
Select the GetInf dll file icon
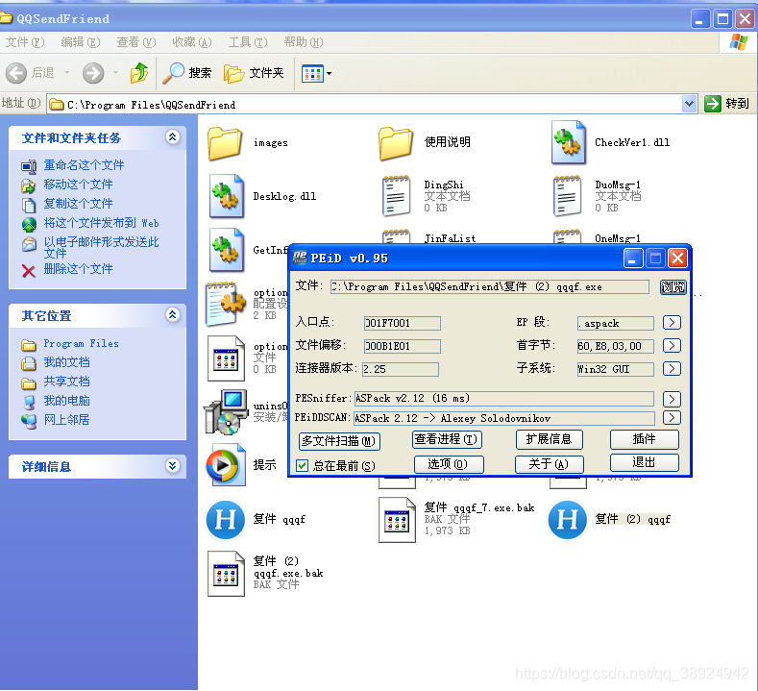(226, 250)
